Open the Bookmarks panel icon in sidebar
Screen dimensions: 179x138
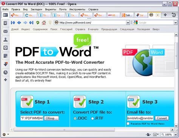click(5, 23)
